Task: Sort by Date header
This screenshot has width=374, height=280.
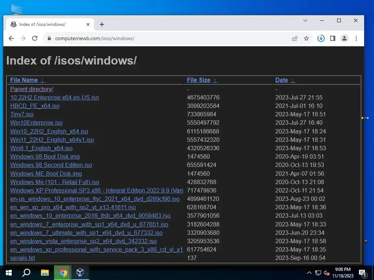Action: (x=282, y=80)
